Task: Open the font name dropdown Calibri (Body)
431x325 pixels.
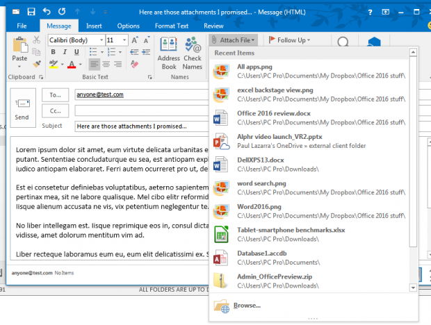Action: click(x=101, y=40)
